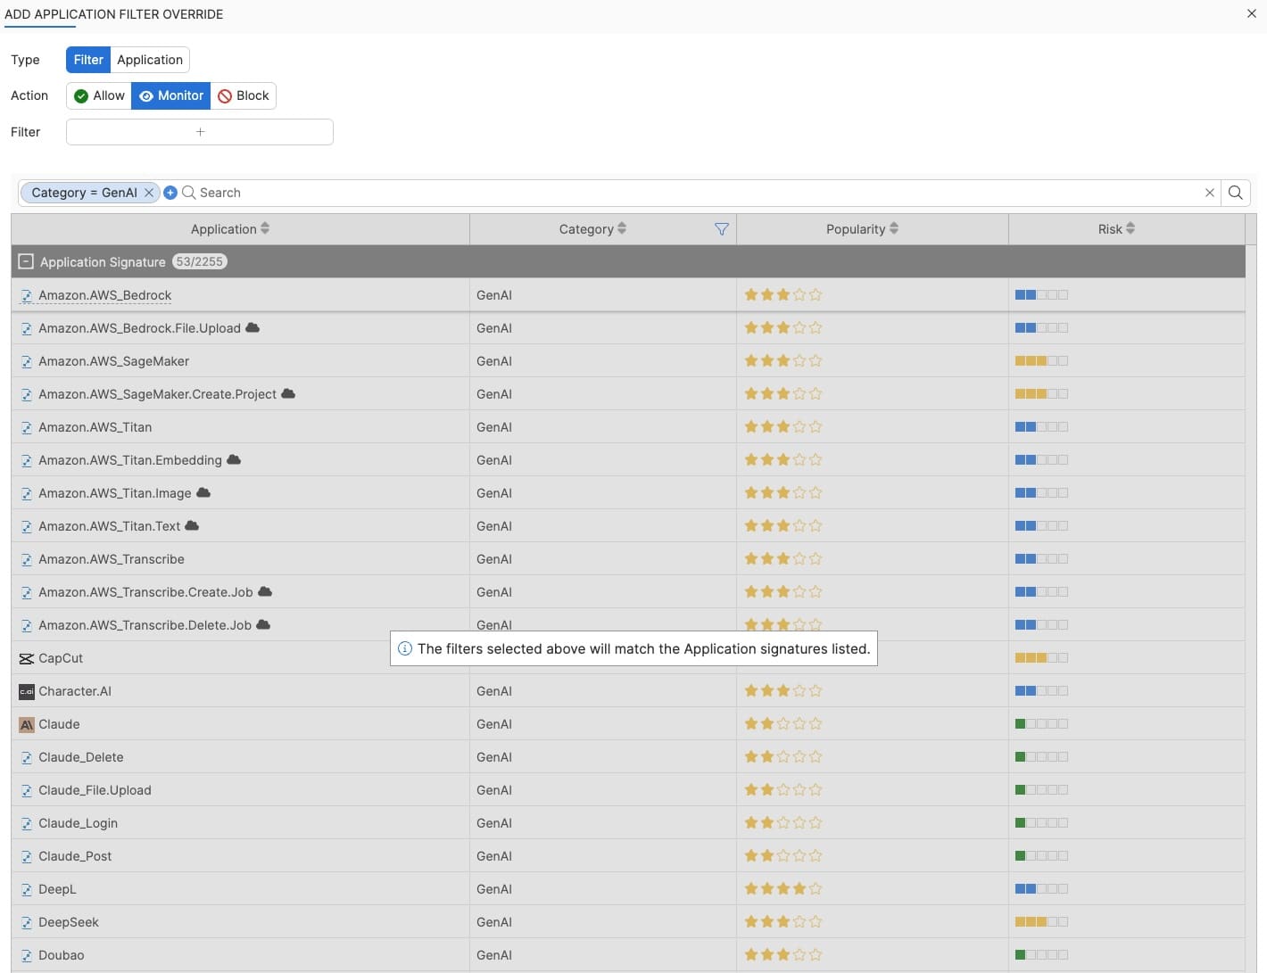Click Claude_Post signature icon

tap(27, 857)
